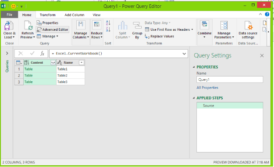Click the Refresh Preview icon
Screen dimensions: 274x167
(28, 26)
